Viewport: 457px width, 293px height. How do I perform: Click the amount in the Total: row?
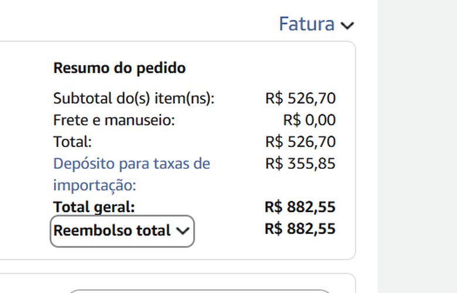(x=300, y=142)
